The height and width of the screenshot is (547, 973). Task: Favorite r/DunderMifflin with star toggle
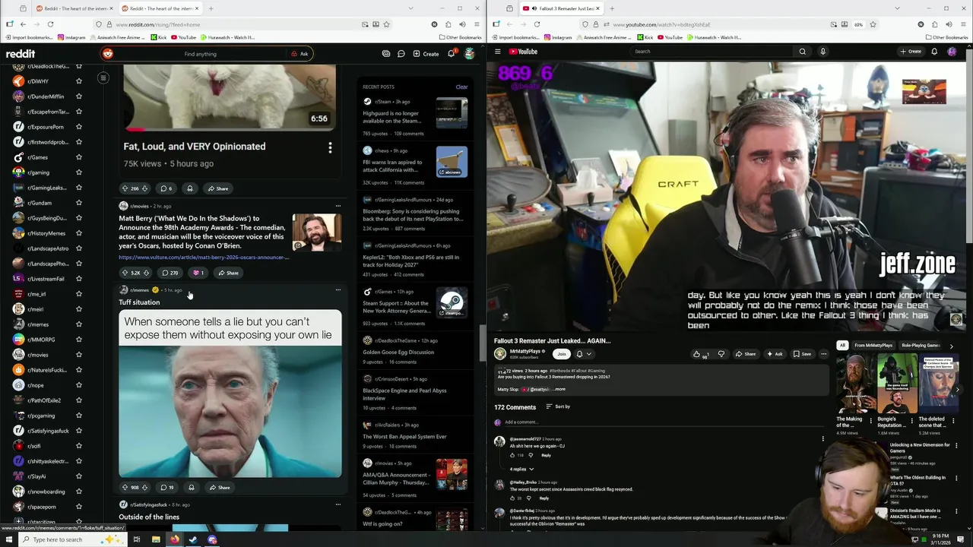coord(78,96)
